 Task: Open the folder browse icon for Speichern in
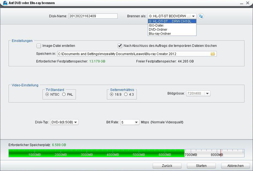213,54
